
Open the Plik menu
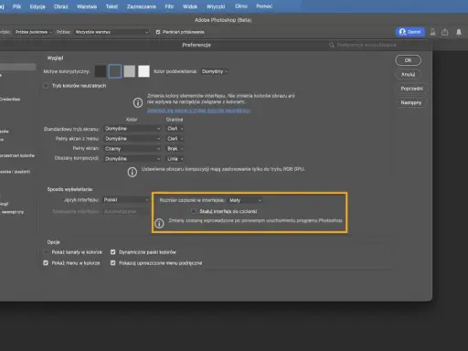(16, 6)
